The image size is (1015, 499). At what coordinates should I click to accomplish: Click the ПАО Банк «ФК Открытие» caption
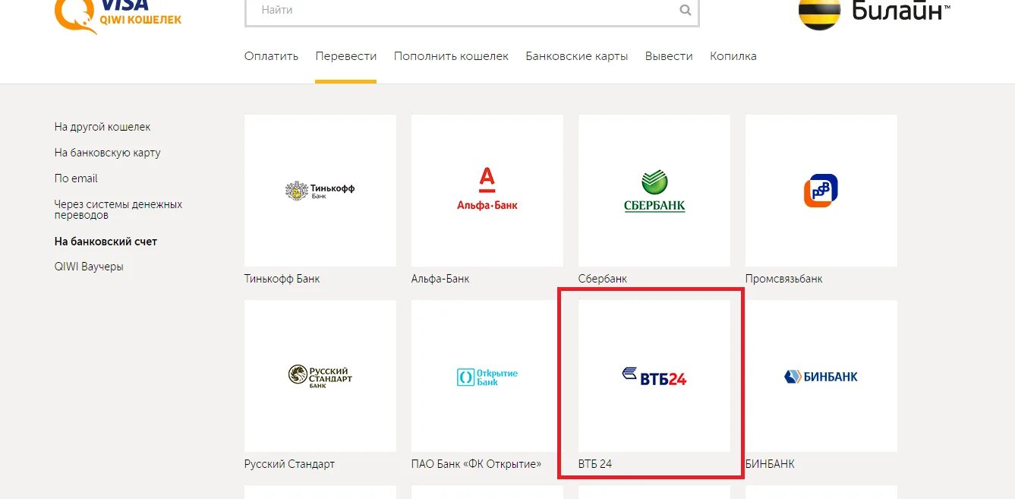477,464
